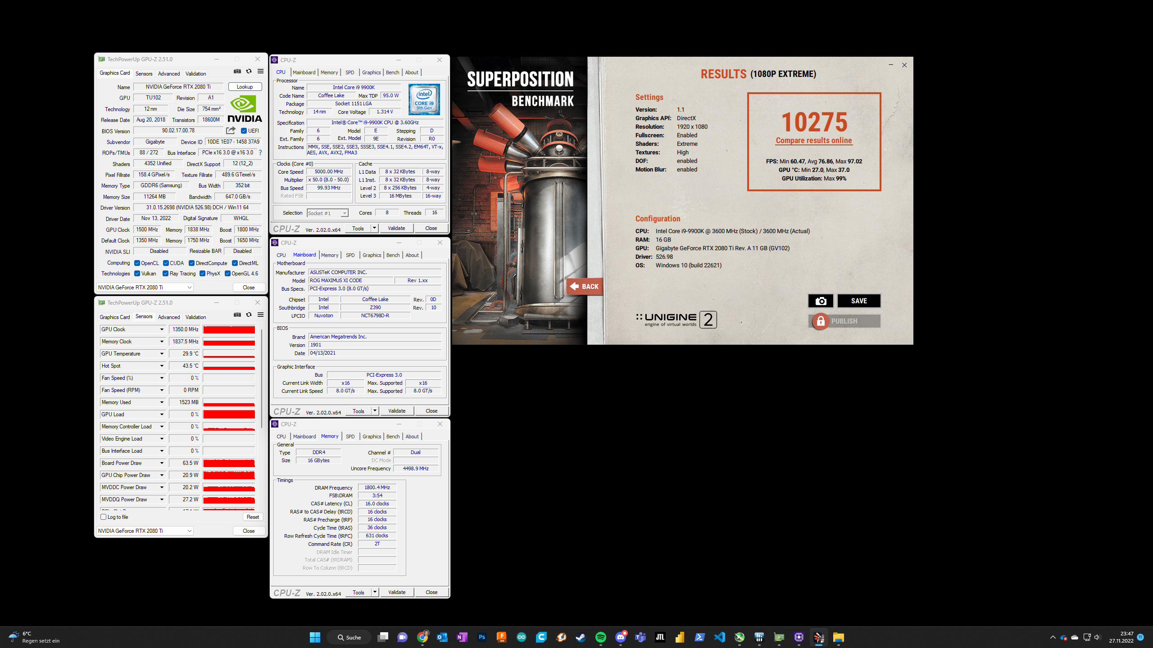
Task: Open hamburger menu in GPU-Z Graphics Card window
Action: [x=260, y=72]
